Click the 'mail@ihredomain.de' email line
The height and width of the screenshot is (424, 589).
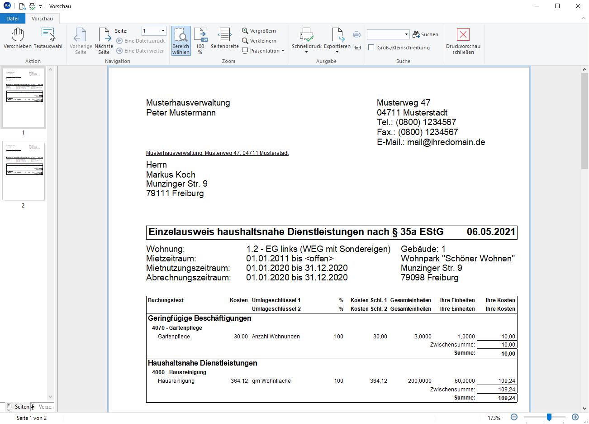pyautogui.click(x=431, y=142)
